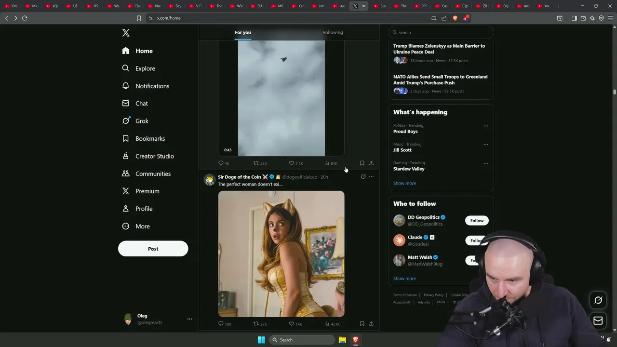
Task: Open Accessibility footer link
Action: [402, 302]
